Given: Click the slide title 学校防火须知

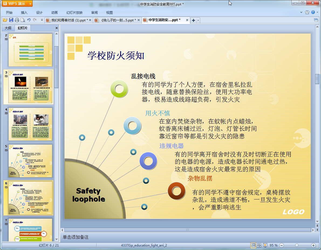Looking at the screenshot, I should pyautogui.click(x=116, y=56).
